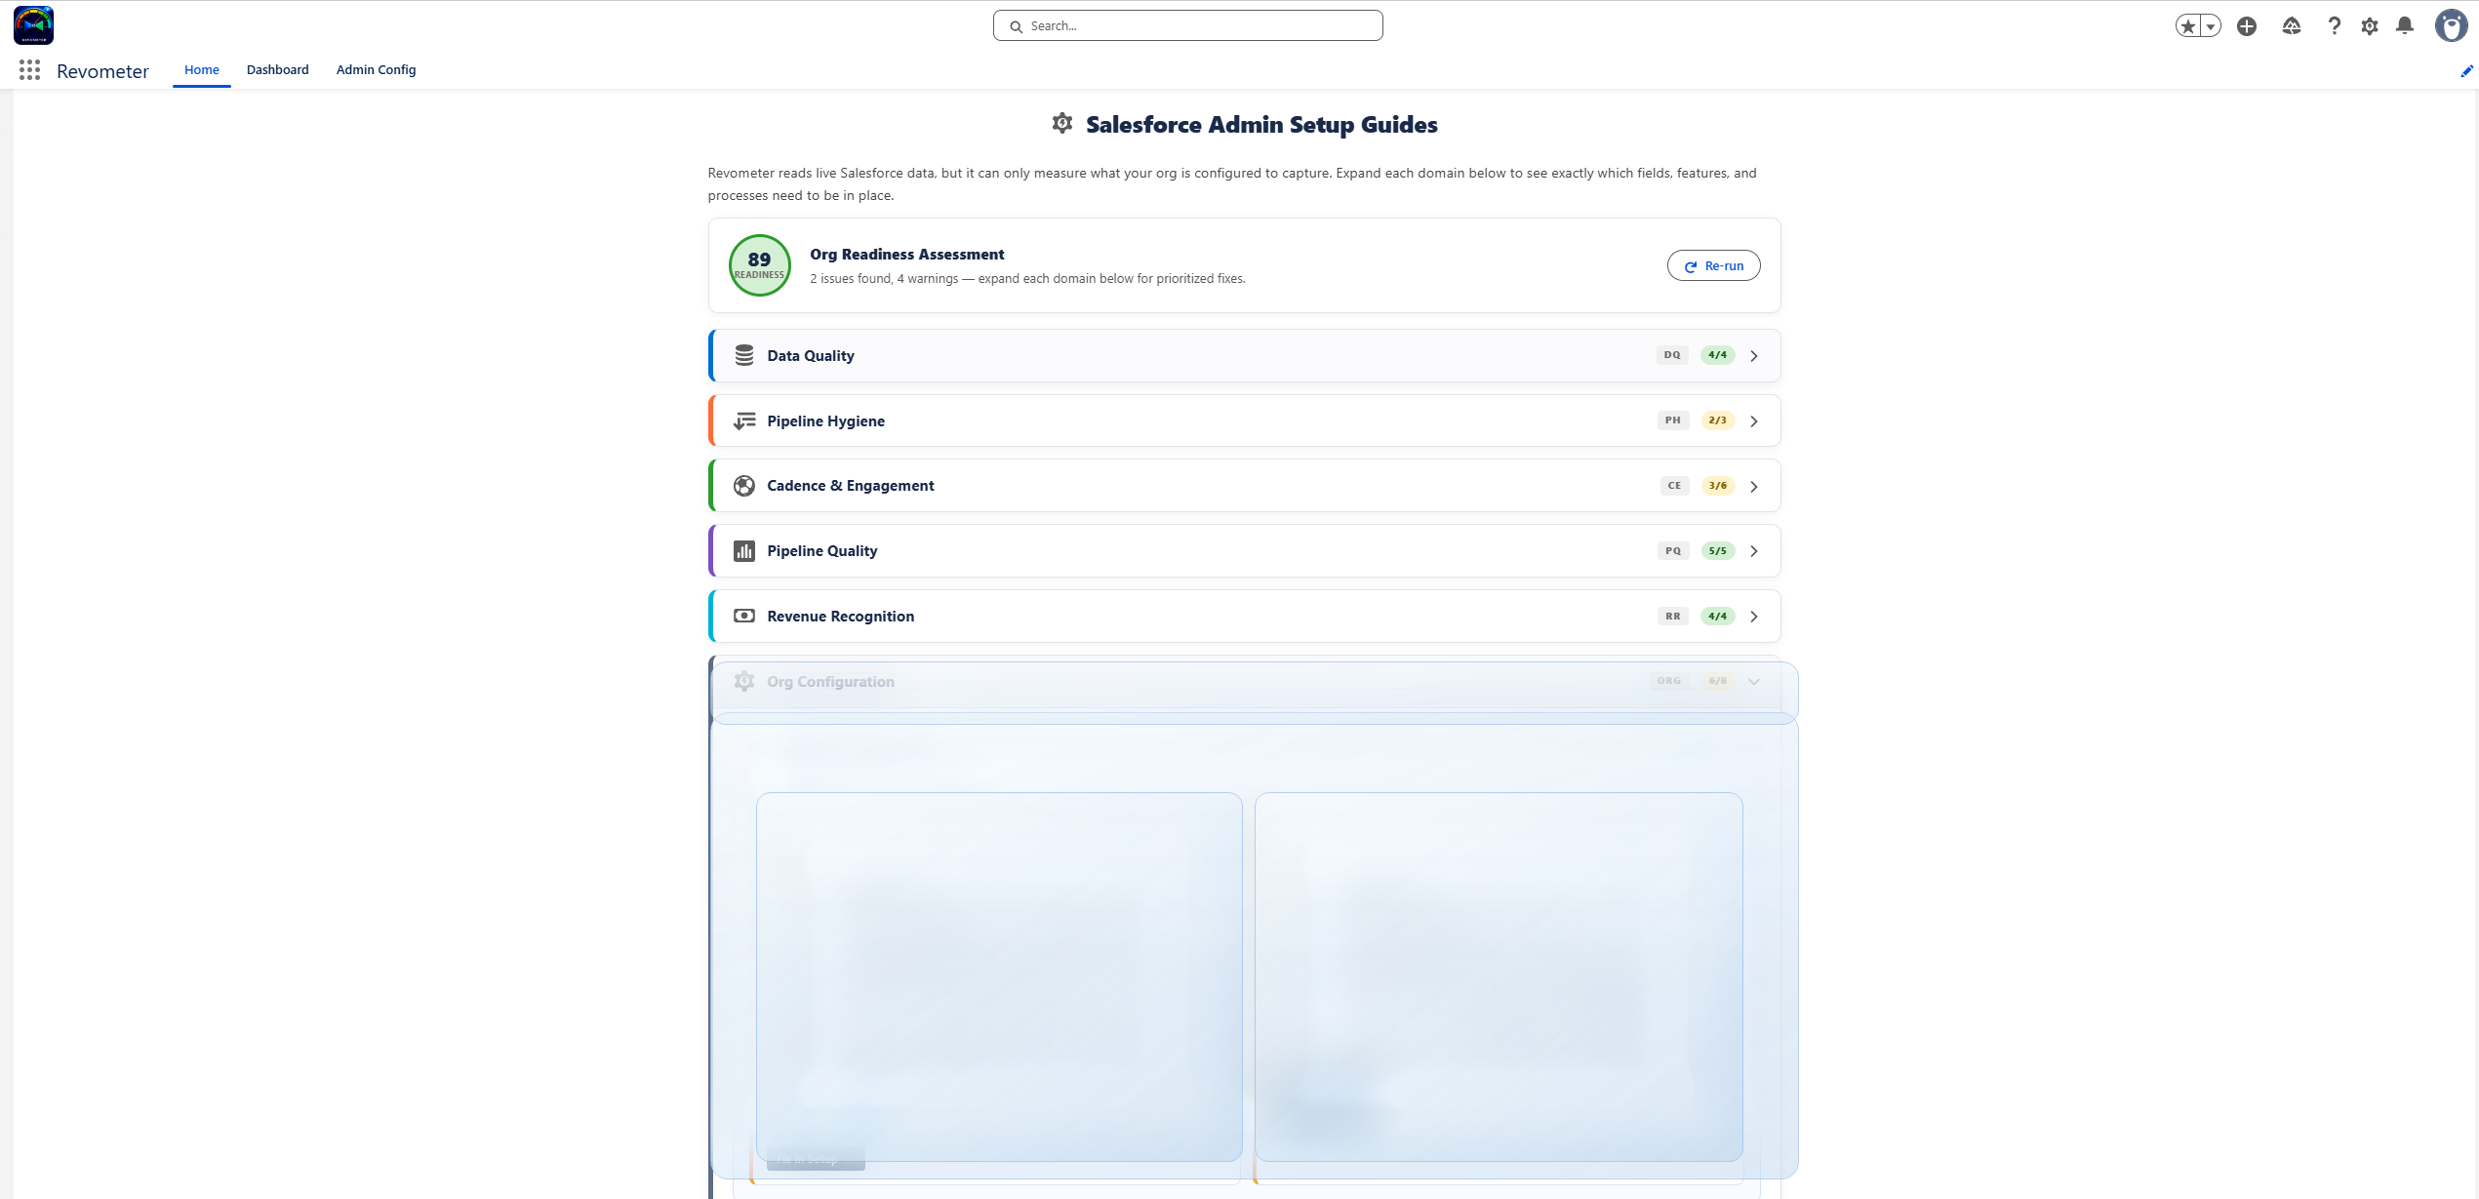
Task: Open the Trailhead guidance icon
Action: 2292,26
